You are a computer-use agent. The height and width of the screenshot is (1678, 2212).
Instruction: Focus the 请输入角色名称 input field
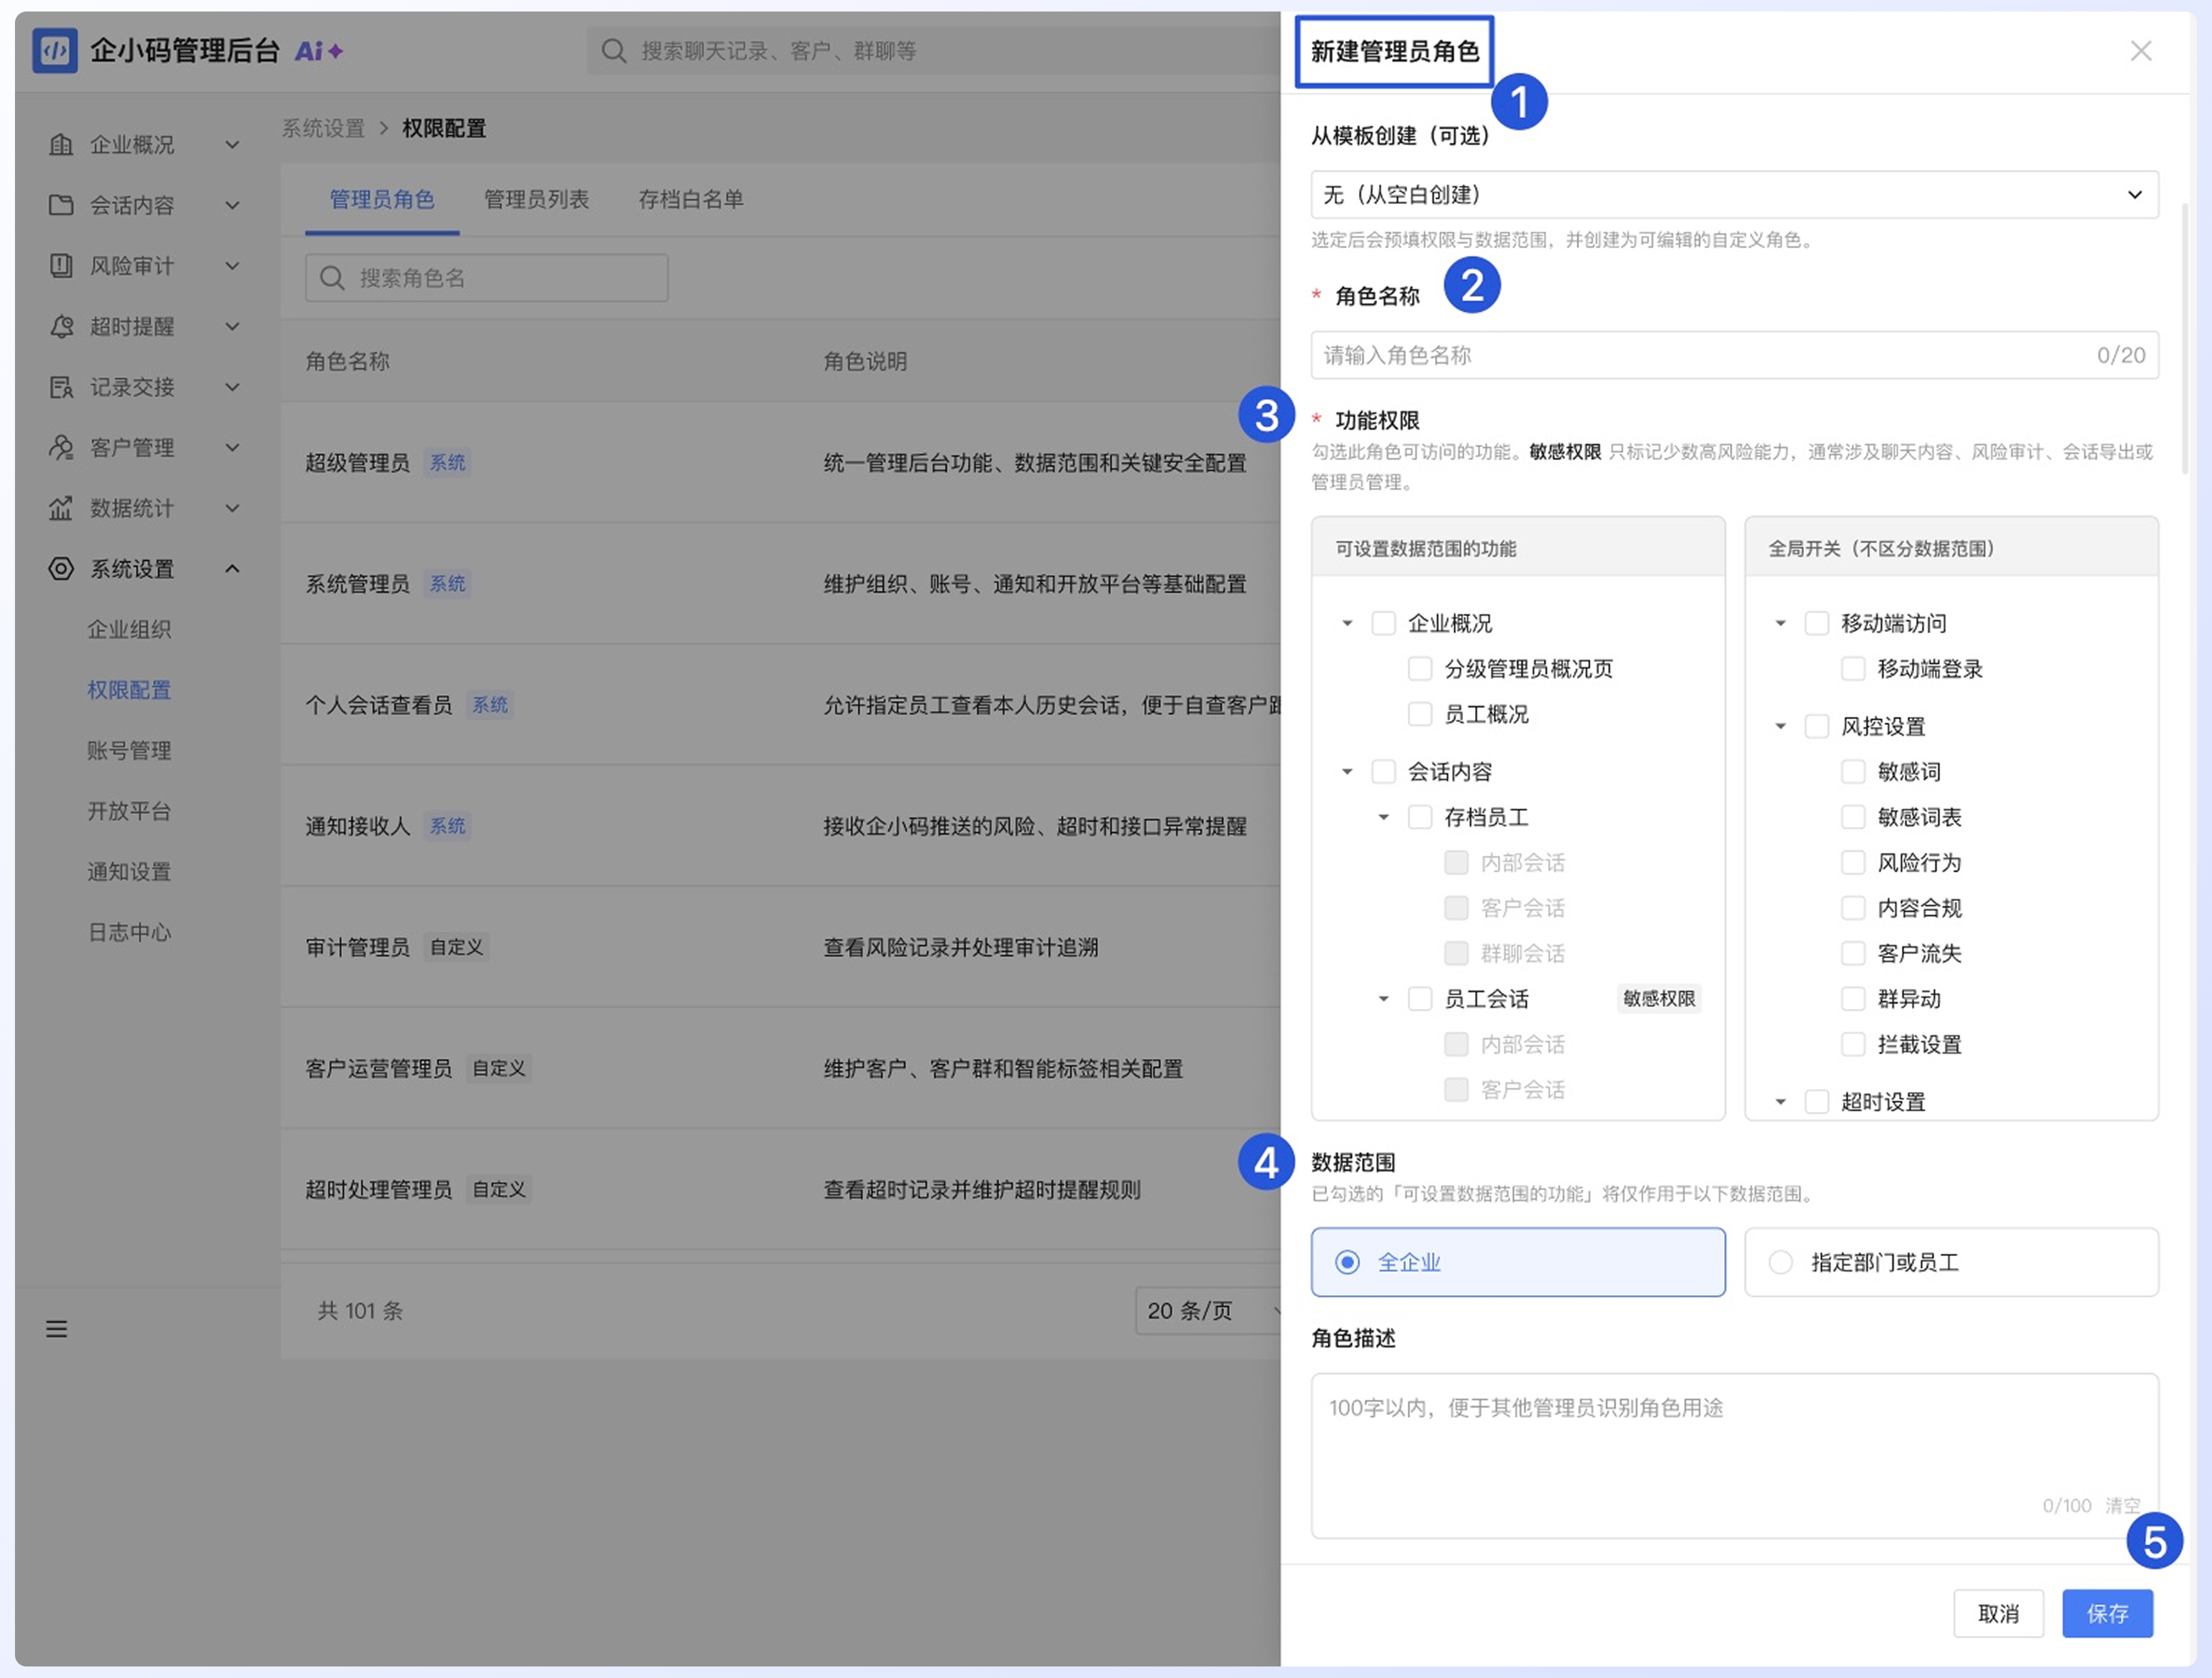(x=1734, y=355)
